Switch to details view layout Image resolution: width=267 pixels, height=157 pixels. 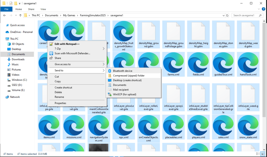tap(258, 154)
